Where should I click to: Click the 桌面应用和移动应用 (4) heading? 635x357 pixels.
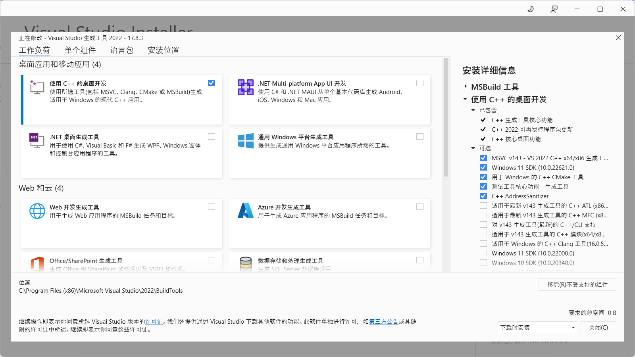click(x=60, y=64)
